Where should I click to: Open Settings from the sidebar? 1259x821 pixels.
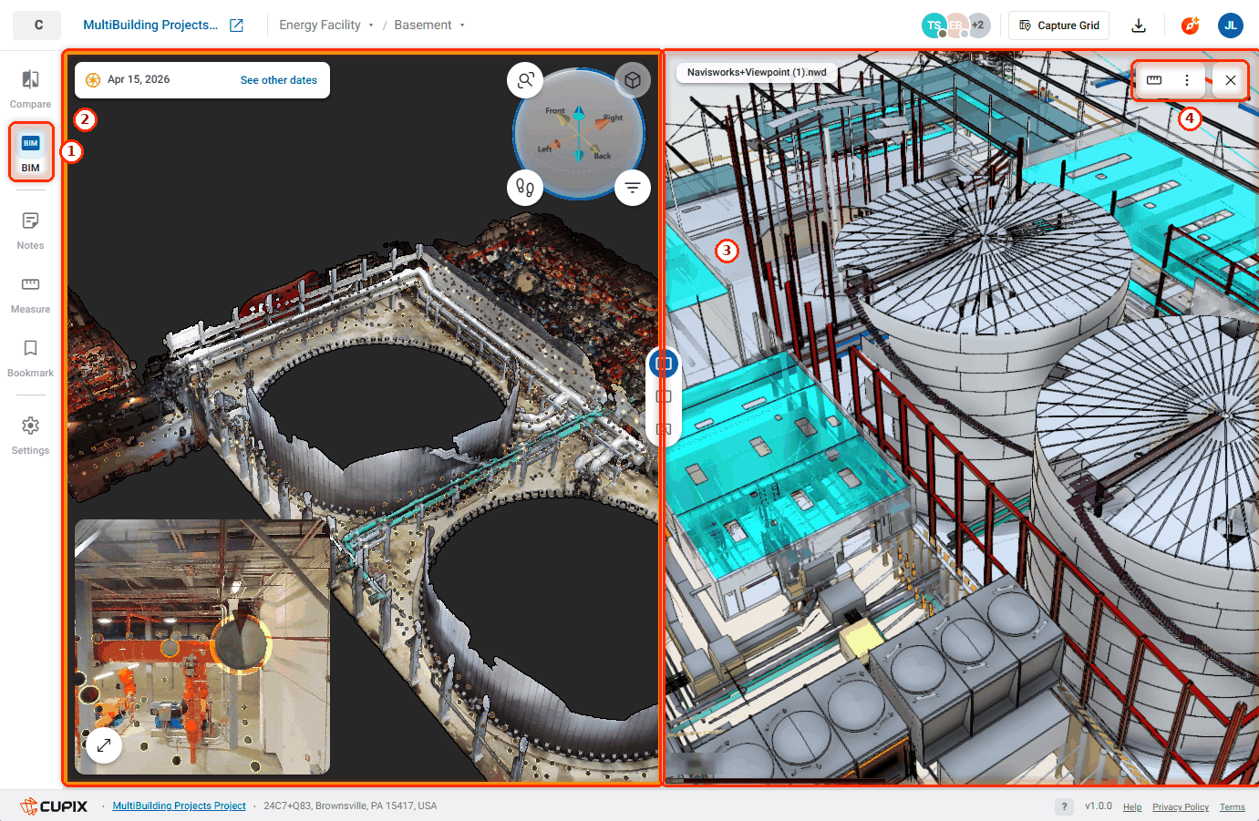coord(30,436)
